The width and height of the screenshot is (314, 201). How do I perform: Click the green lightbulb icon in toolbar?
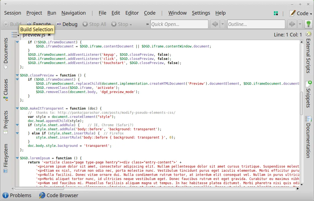[308, 24]
